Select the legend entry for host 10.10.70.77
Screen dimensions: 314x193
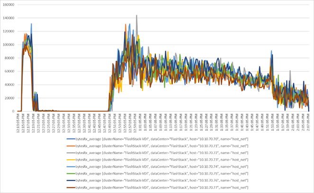tap(157, 188)
